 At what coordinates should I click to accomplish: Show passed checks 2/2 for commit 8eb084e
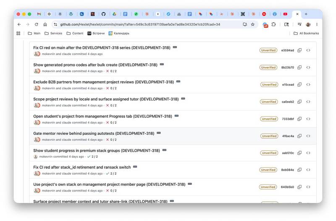point(111,174)
